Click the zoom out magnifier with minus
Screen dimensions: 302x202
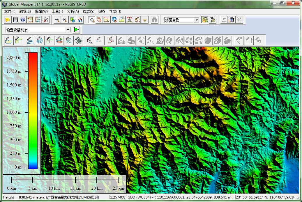(x=65, y=20)
